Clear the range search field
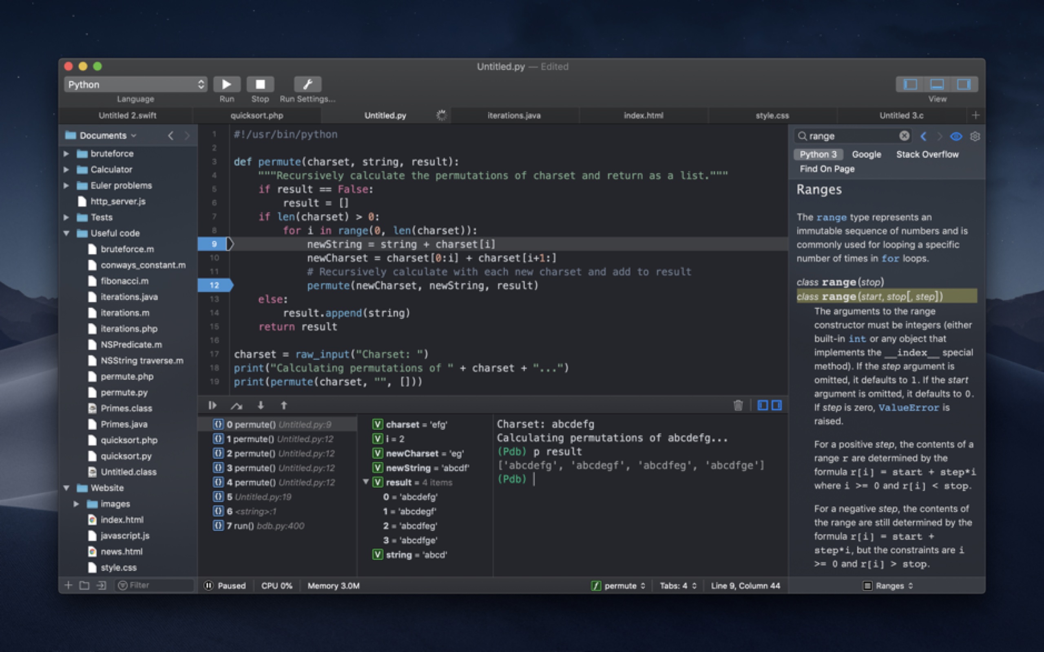 pos(904,136)
